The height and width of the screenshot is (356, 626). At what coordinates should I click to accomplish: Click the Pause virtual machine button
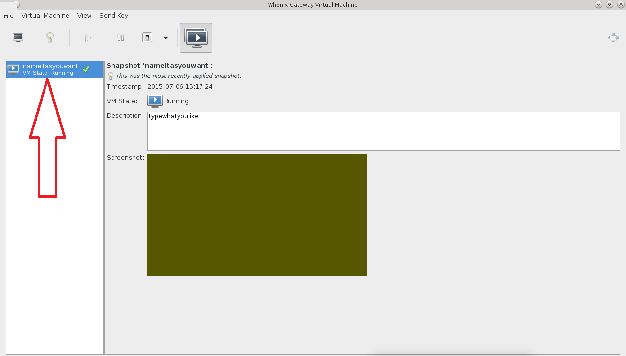tap(121, 38)
